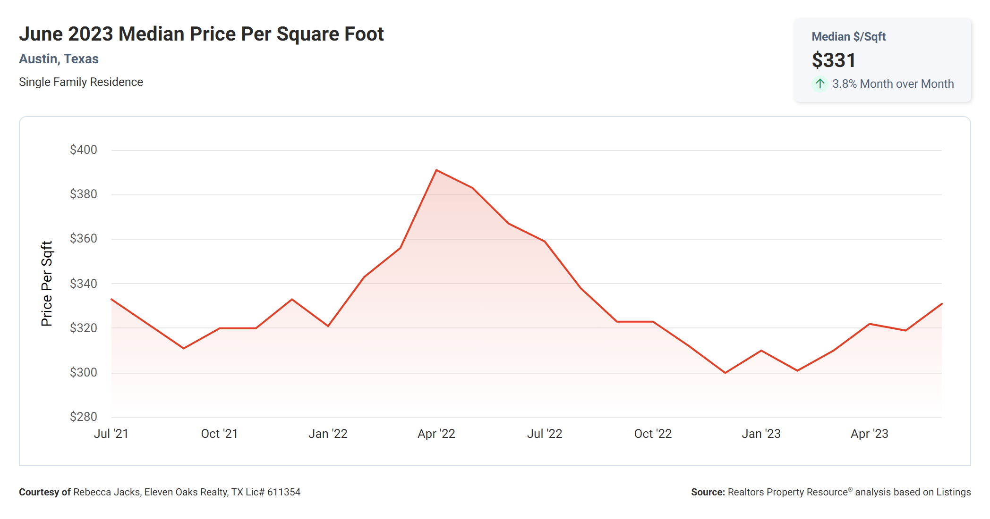The height and width of the screenshot is (519, 990).
Task: Click the Median $/Sqft card label
Action: point(848,37)
